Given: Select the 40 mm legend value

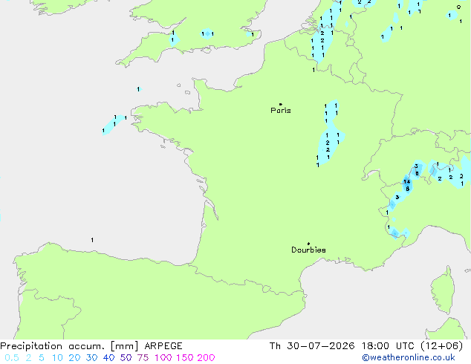Looking at the screenshot, I should (108, 358).
